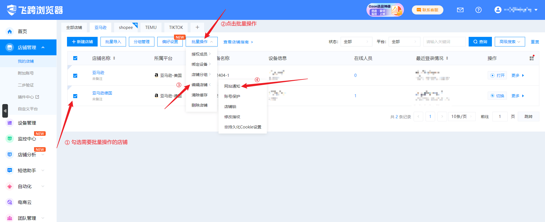The image size is (545, 222).
Task: Switch to the TEMU tab
Action: [151, 28]
